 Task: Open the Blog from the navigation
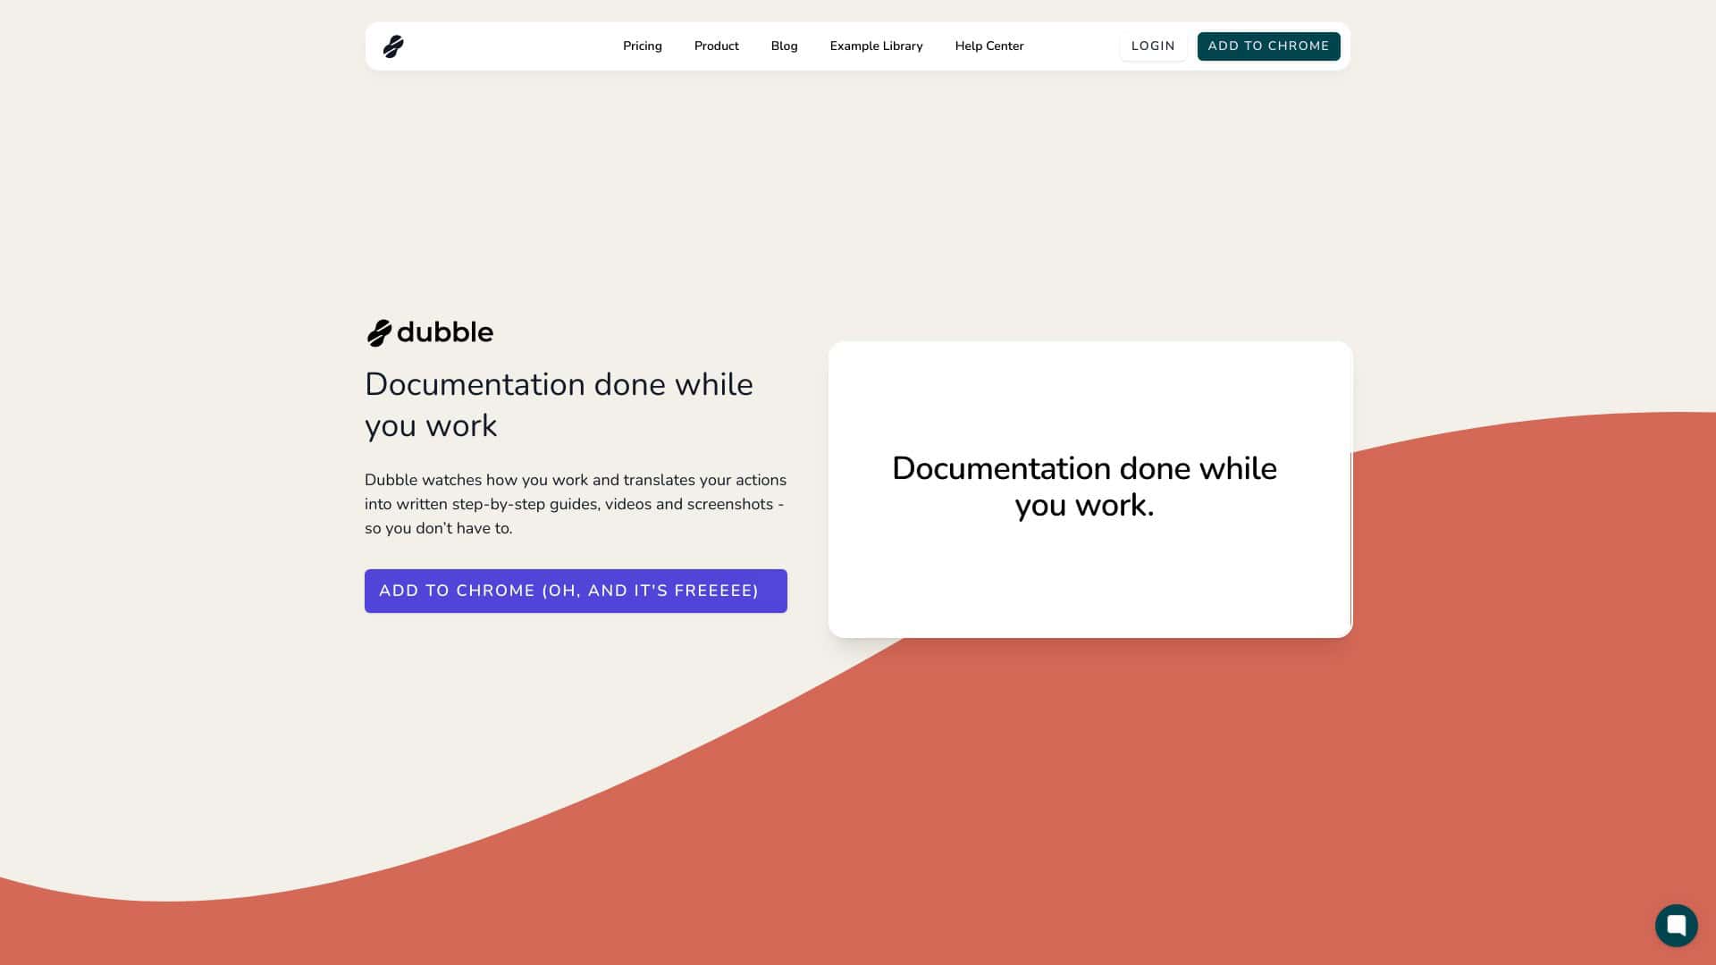pos(784,46)
